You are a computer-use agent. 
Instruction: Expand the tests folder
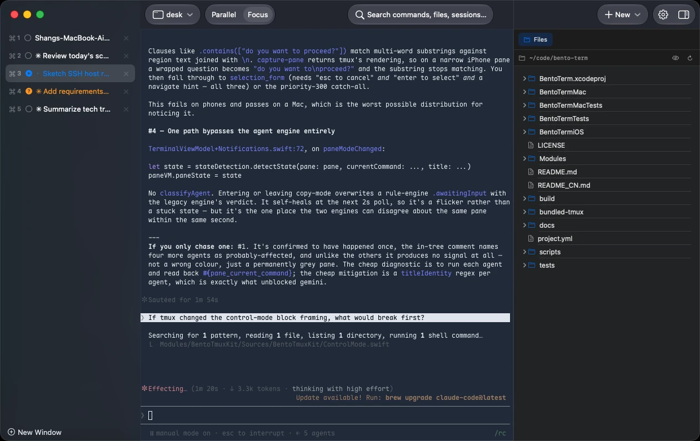point(524,265)
